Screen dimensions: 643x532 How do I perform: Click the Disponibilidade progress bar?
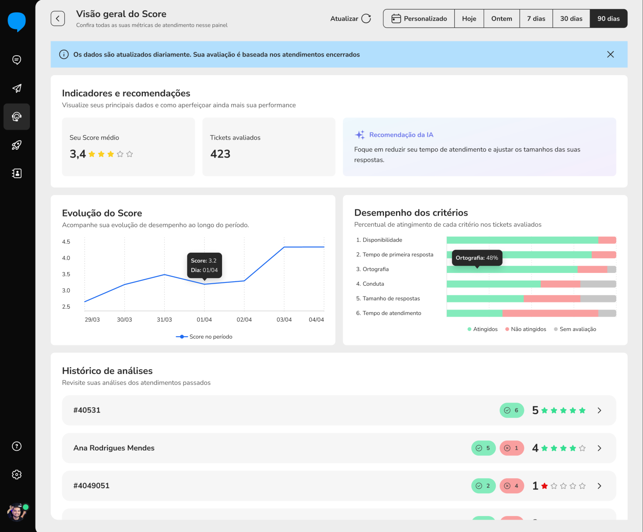pyautogui.click(x=532, y=240)
